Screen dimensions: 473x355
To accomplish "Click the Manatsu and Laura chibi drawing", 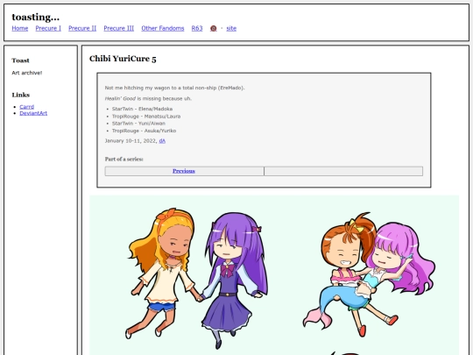I will (369, 274).
